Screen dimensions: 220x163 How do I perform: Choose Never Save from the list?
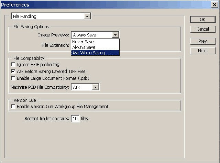coord(83,42)
